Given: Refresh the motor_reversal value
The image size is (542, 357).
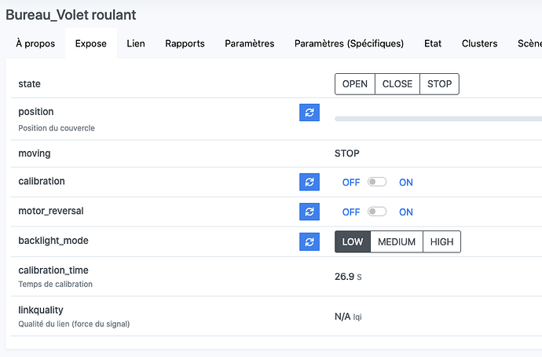Looking at the screenshot, I should click(309, 212).
